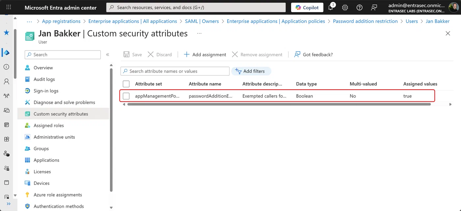This screenshot has height=211, width=461.
Task: Open Diagnose and solve problems
Action: (x=64, y=102)
